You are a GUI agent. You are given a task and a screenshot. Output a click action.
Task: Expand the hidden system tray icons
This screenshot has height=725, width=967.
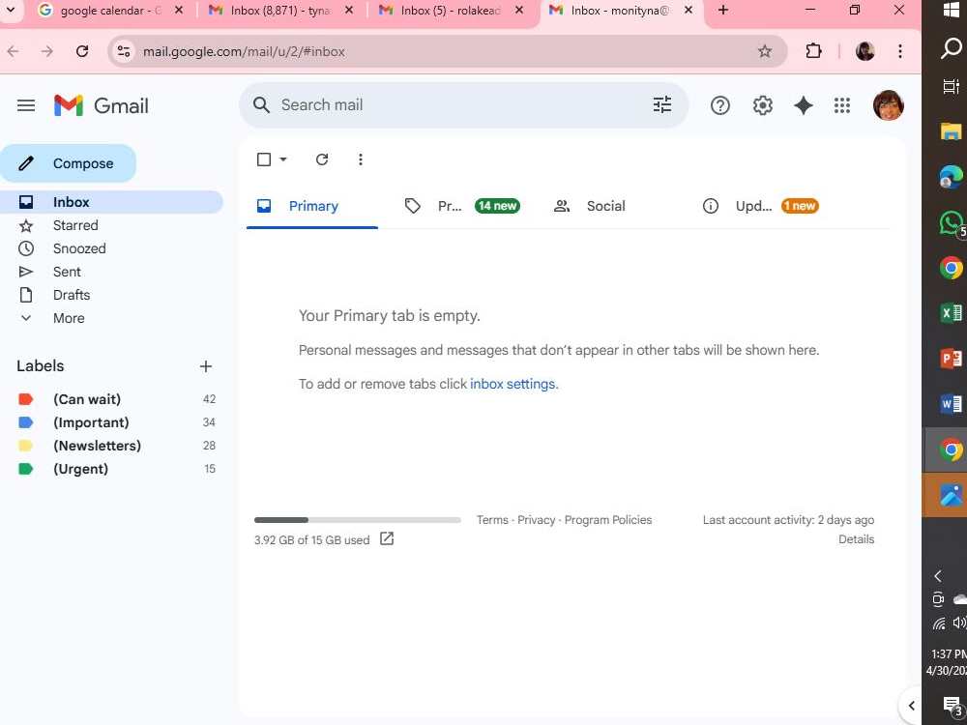(x=937, y=576)
